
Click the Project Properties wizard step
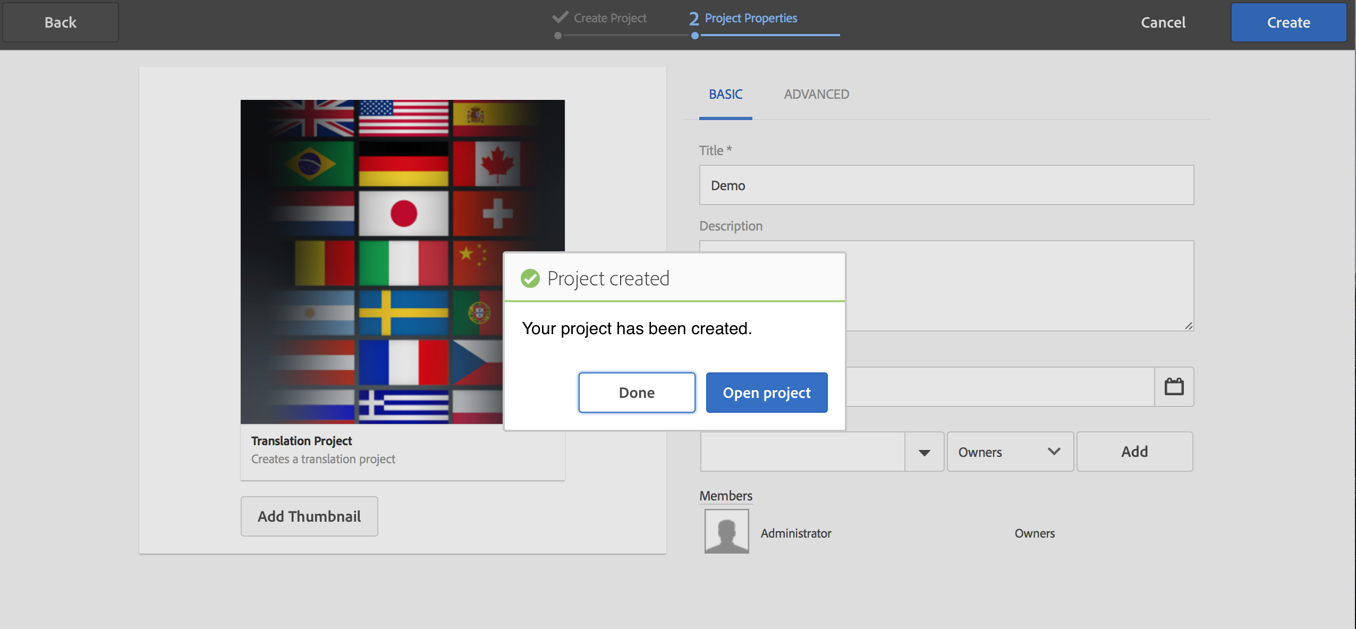point(750,19)
